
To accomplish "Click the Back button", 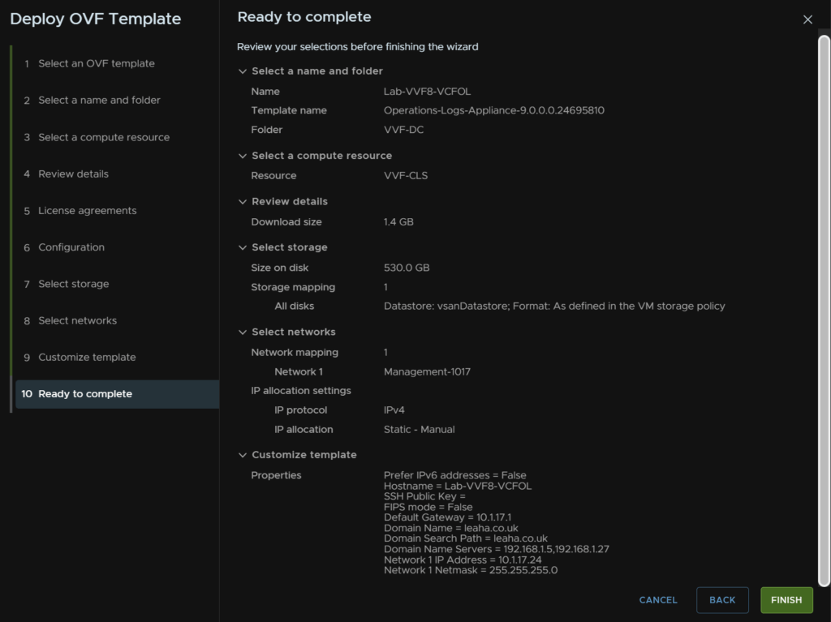I will pos(722,600).
